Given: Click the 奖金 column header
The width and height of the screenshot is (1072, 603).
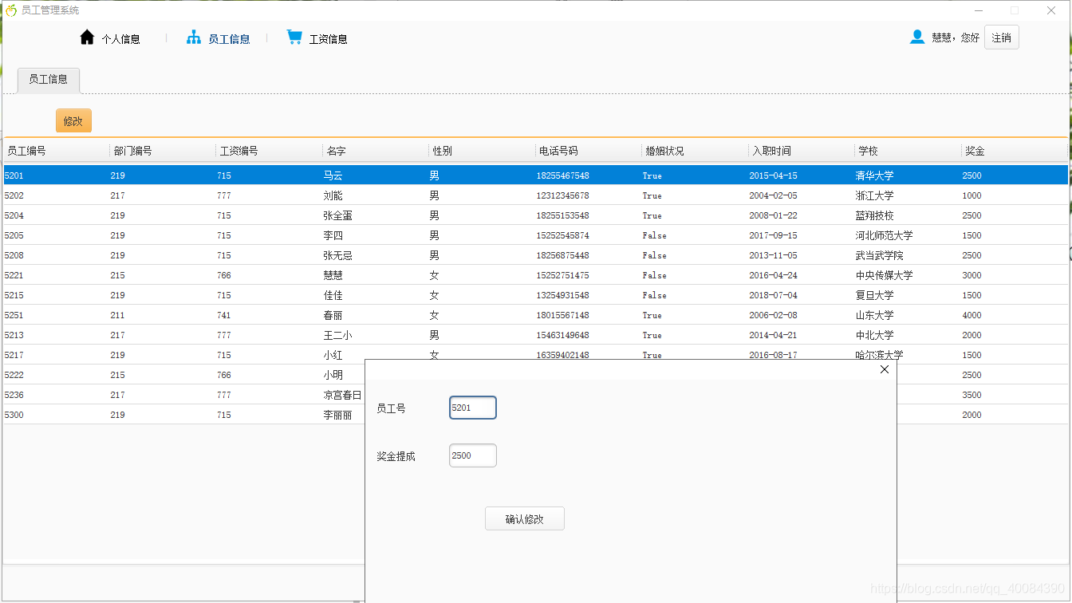Looking at the screenshot, I should tap(1015, 151).
